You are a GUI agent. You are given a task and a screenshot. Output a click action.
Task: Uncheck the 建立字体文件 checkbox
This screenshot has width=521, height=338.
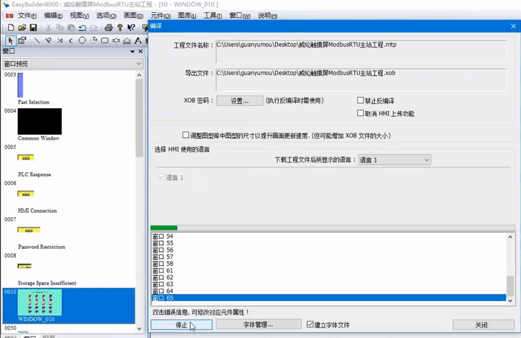point(311,324)
